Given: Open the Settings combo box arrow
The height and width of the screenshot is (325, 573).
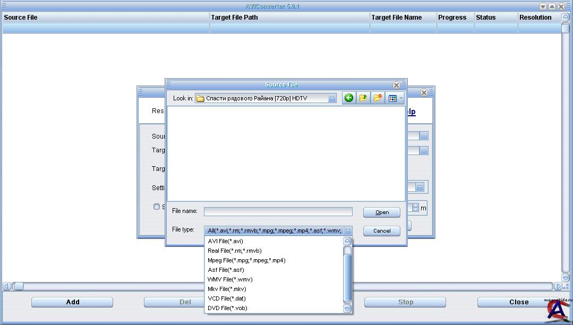Looking at the screenshot, I should (420, 187).
